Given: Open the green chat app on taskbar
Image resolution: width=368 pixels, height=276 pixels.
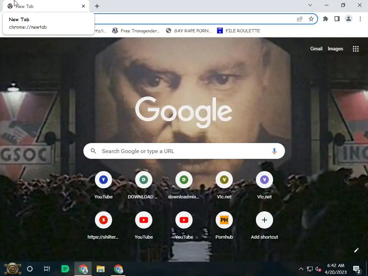Looking at the screenshot, I should (x=65, y=269).
